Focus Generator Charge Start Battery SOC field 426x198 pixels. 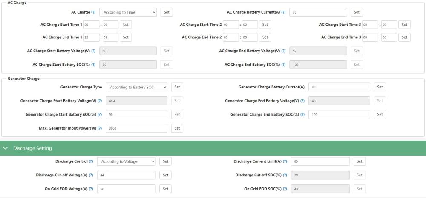click(x=137, y=115)
